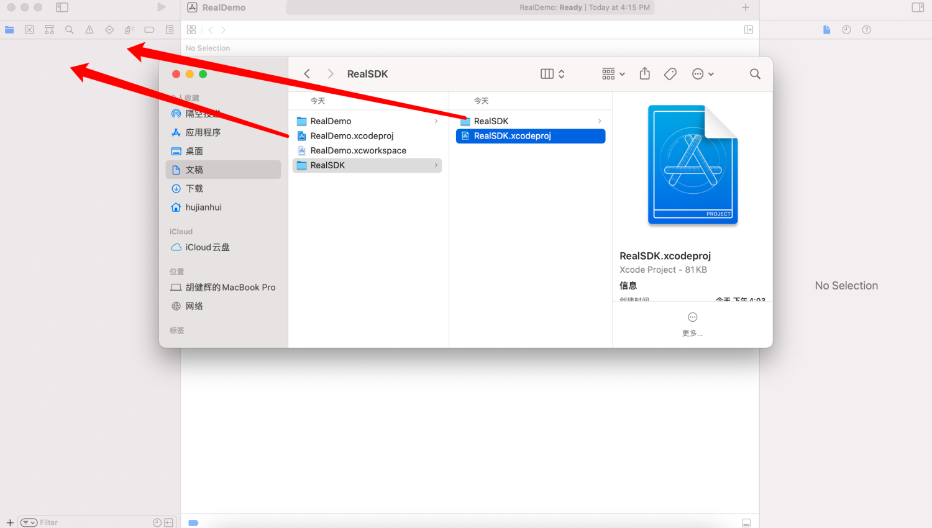The image size is (932, 528).
Task: Toggle the Xcode navigator sidebar
Action: pyautogui.click(x=62, y=7)
